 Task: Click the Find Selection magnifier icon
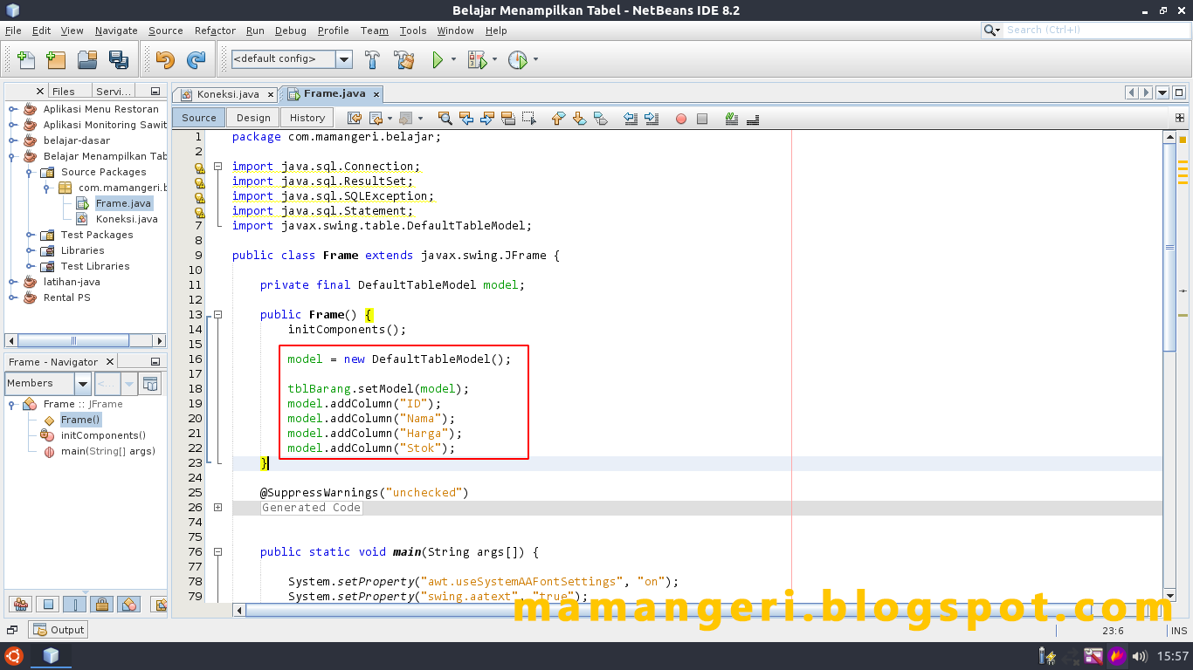[x=445, y=118]
